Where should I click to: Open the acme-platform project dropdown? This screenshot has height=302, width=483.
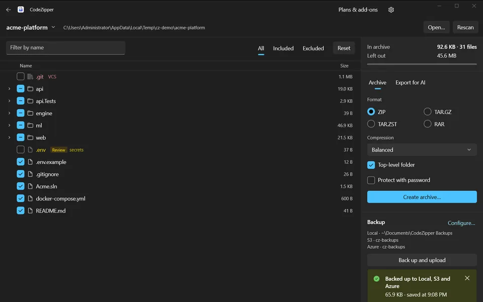click(x=31, y=27)
